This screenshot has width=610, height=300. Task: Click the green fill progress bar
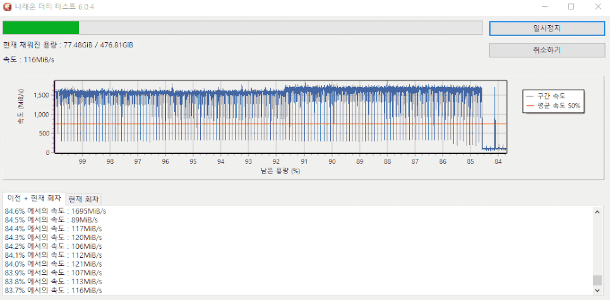(x=41, y=28)
